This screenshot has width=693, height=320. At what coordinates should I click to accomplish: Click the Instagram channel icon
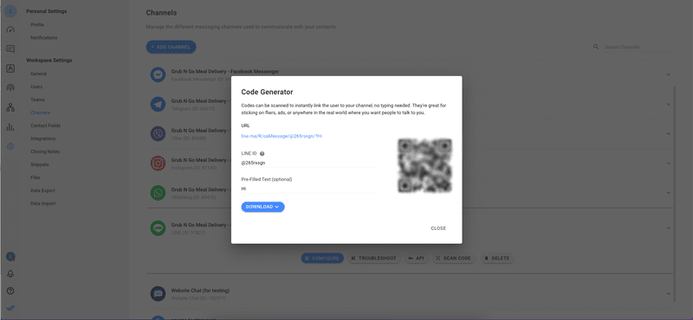[158, 163]
